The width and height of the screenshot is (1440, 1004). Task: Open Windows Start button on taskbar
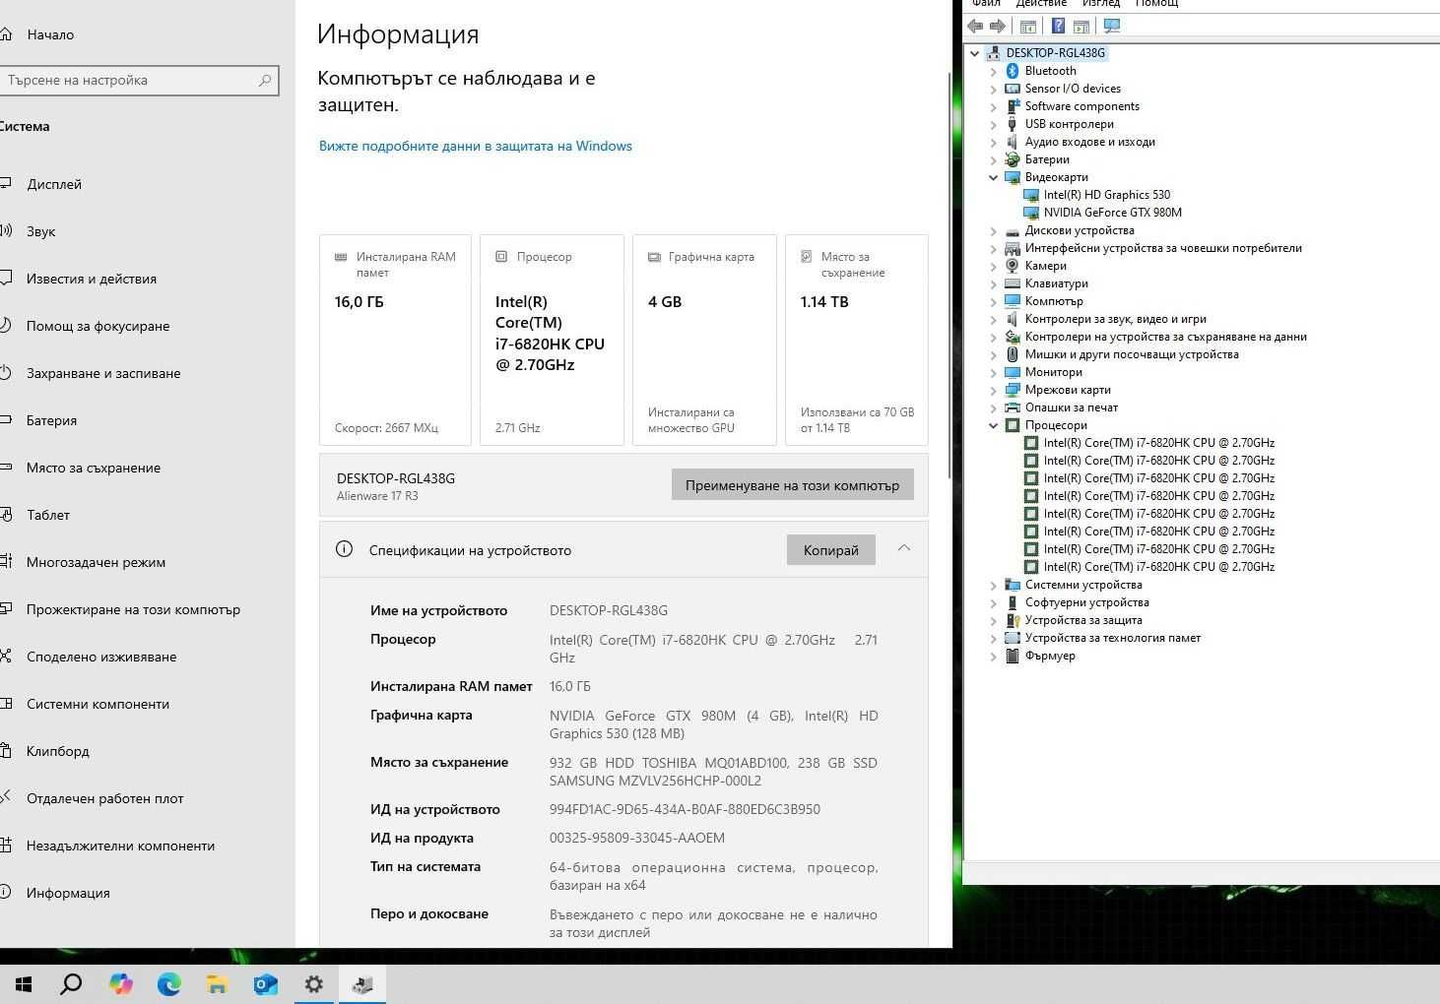coord(24,983)
